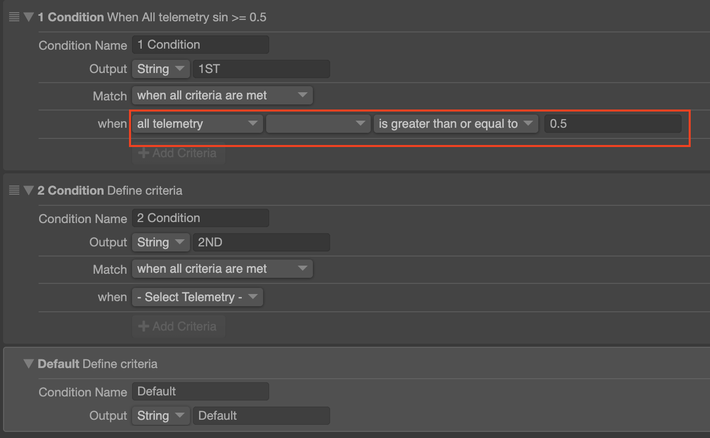Collapse the Default condition section
710x438 pixels.
(28, 363)
